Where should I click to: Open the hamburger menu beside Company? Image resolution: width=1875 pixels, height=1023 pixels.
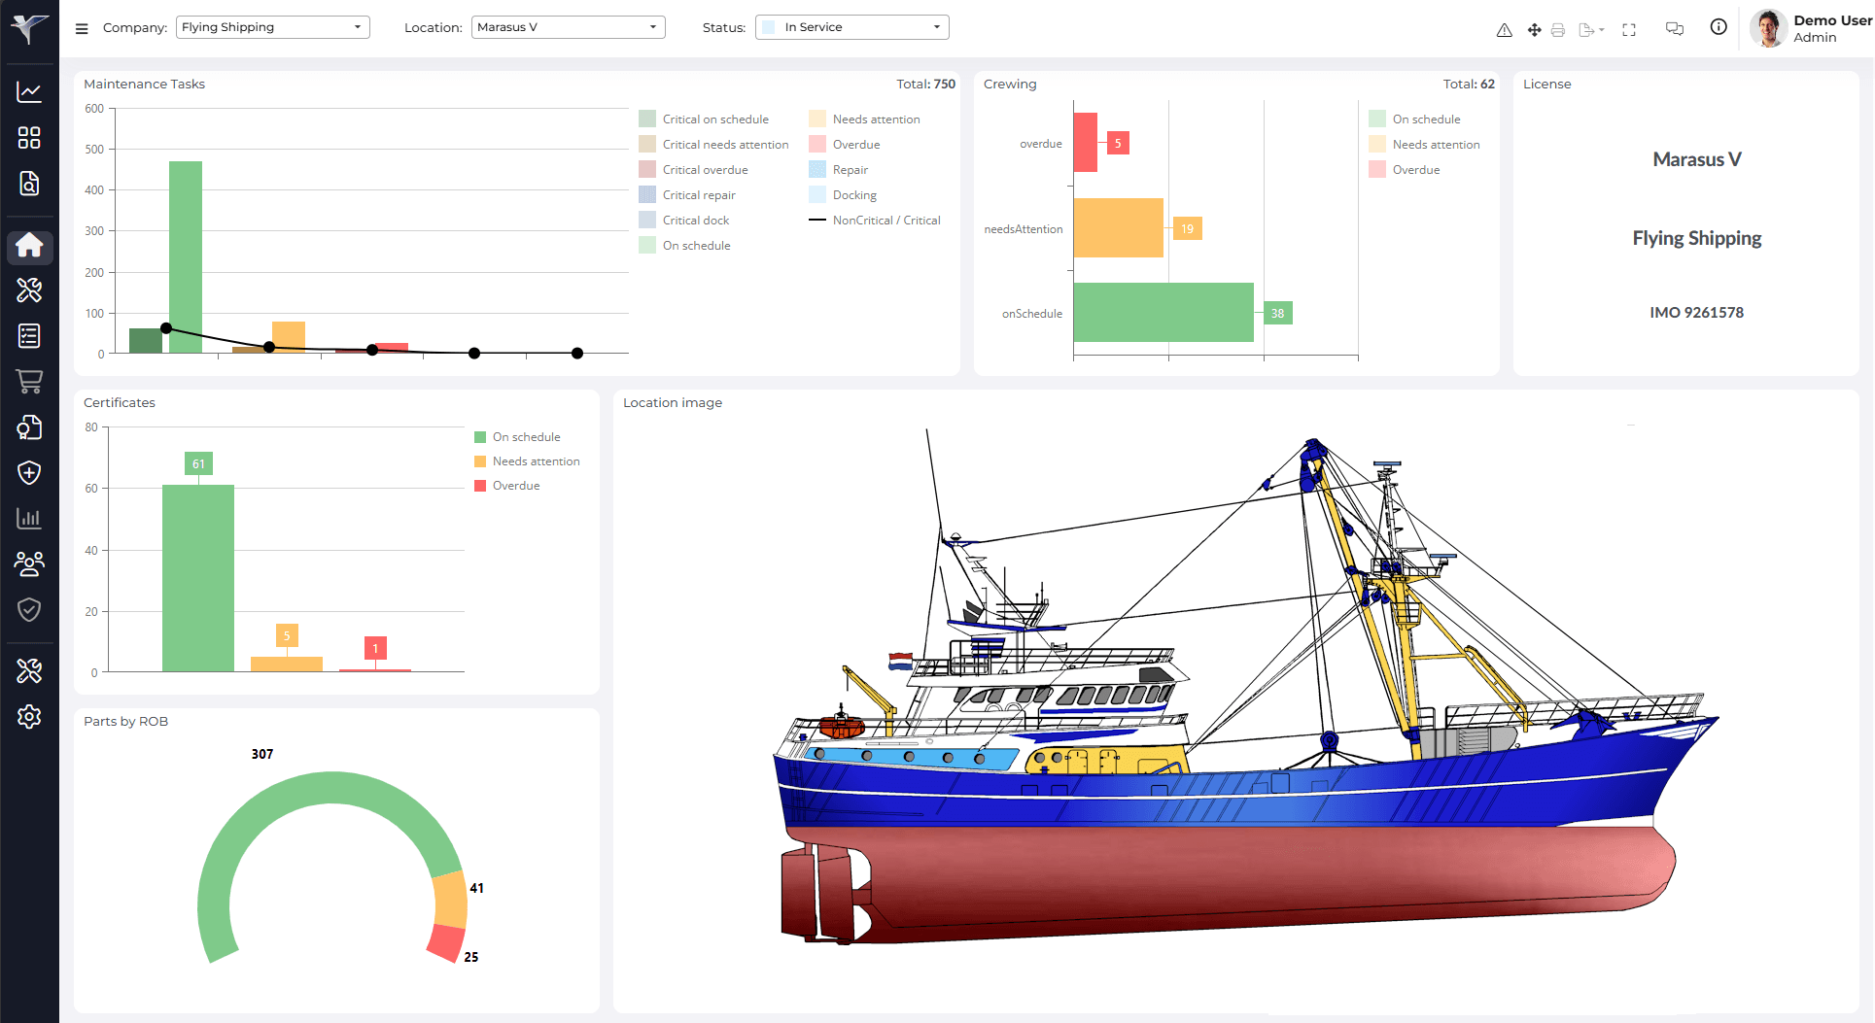(x=82, y=28)
